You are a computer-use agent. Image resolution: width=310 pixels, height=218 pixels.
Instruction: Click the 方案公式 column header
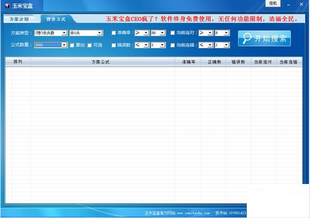coord(103,62)
